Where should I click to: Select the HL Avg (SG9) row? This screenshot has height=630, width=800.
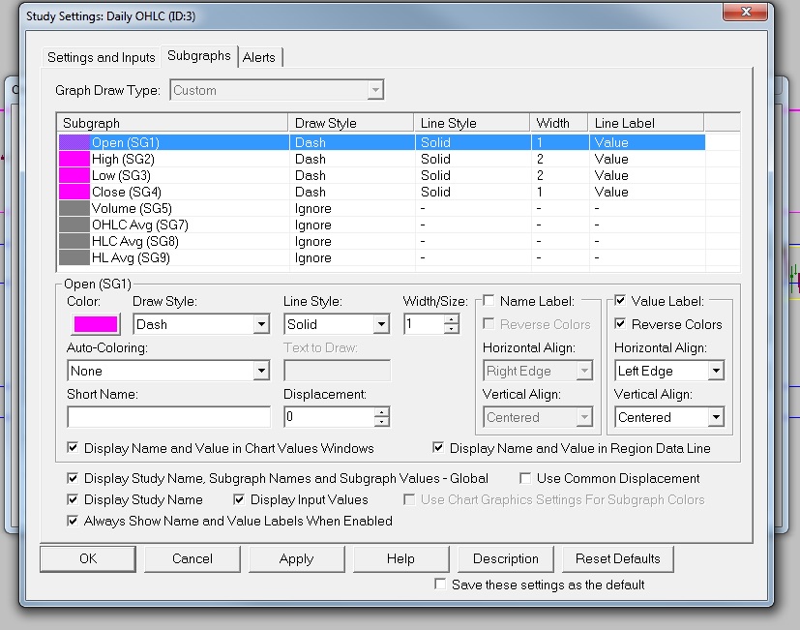point(382,257)
